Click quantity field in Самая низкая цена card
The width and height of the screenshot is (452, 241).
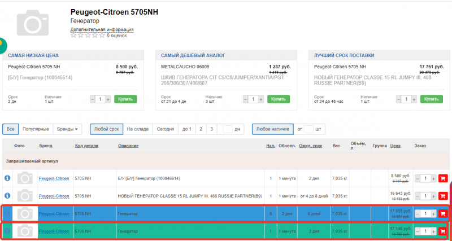point(101,99)
